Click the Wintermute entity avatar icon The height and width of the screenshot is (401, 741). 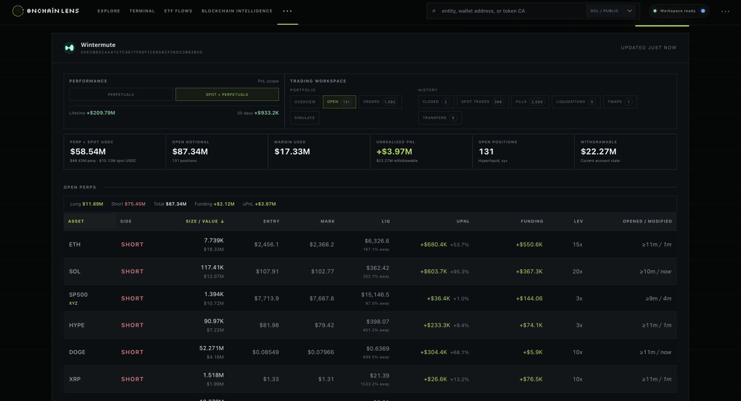coord(69,48)
